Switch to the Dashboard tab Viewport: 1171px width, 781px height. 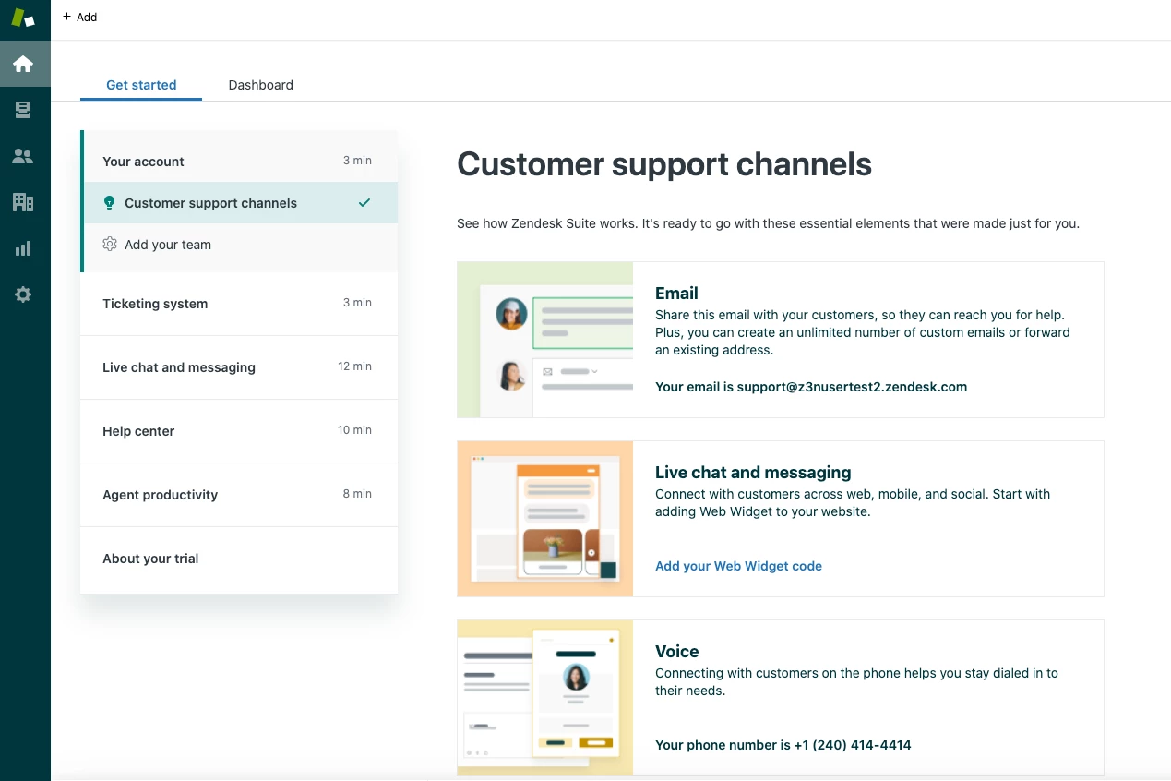tap(261, 85)
